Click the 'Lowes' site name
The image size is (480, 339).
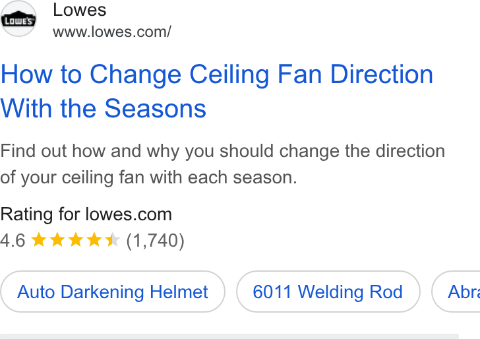click(80, 9)
